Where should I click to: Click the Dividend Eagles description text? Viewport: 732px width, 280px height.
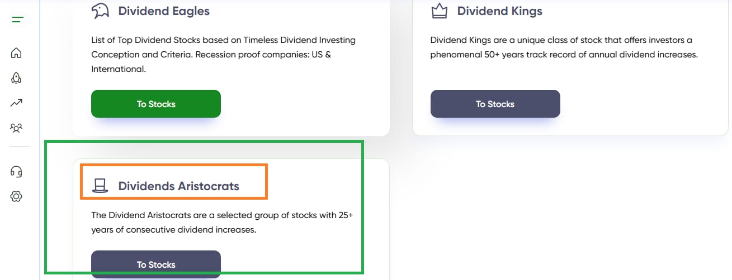(224, 55)
